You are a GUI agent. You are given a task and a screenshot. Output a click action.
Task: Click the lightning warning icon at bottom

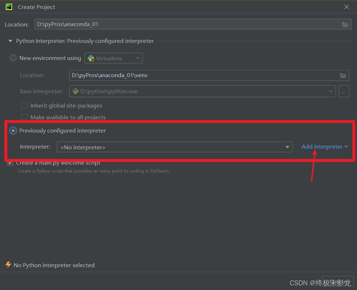(x=9, y=265)
